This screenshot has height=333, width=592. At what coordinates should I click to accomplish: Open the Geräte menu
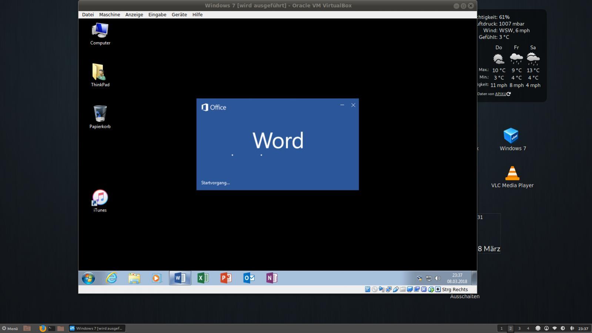tap(179, 14)
